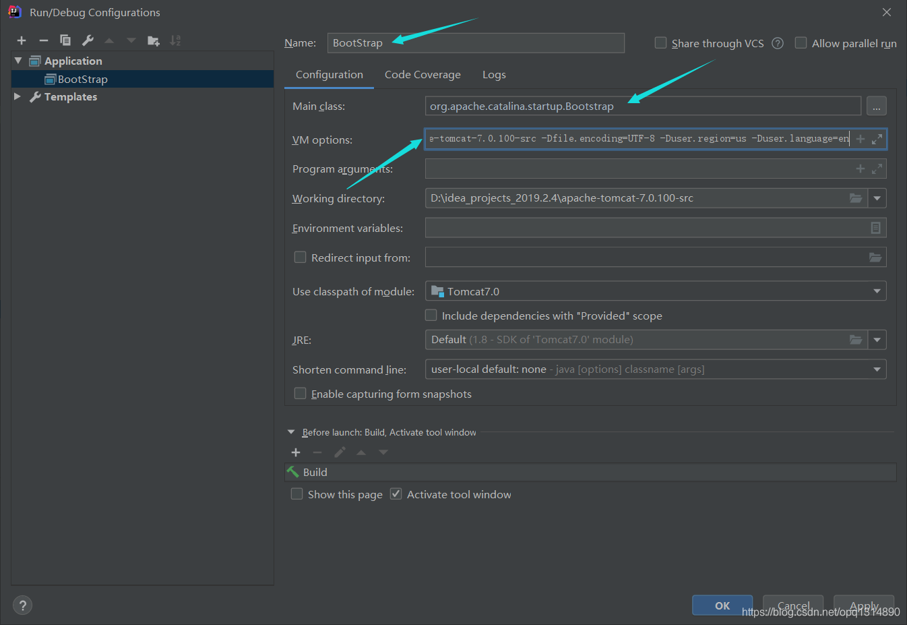Check Include dependencies with Provided scope
Viewport: 907px width, 625px height.
(431, 315)
